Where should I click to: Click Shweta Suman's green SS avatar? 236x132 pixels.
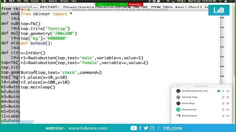178,110
